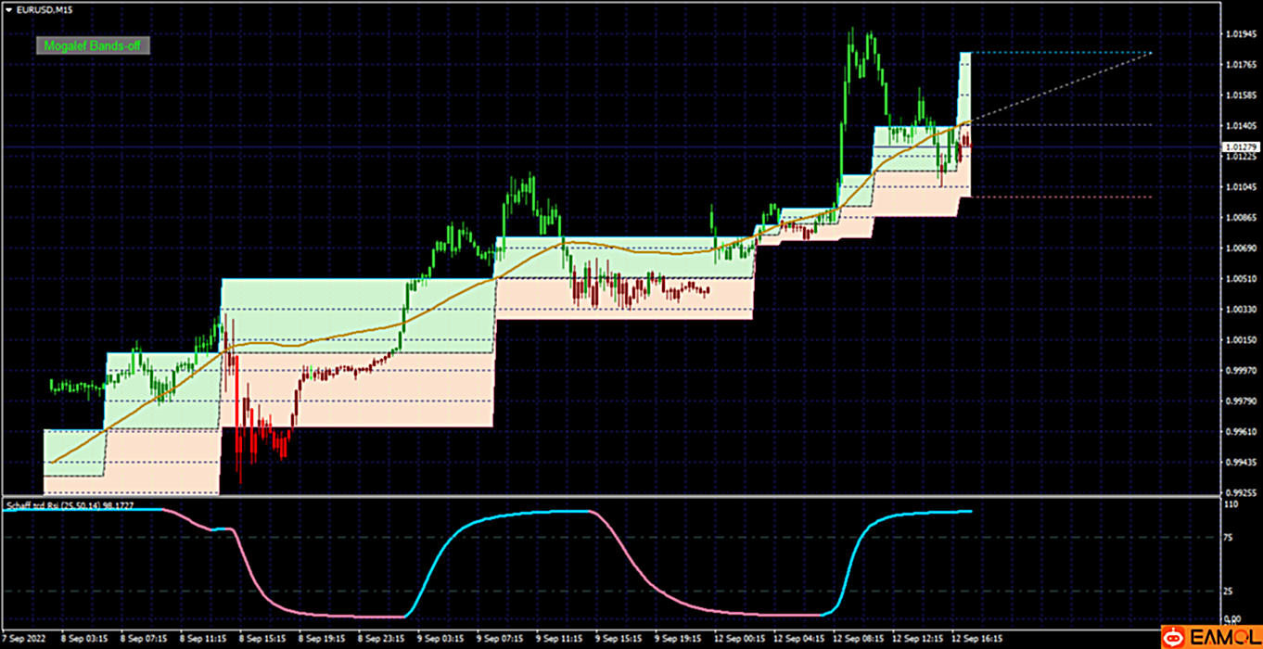Click price level 1.01585 on the axis

[x=1240, y=95]
